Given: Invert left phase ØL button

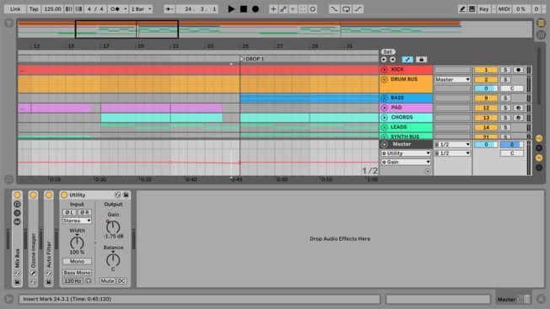Looking at the screenshot, I should (69, 212).
